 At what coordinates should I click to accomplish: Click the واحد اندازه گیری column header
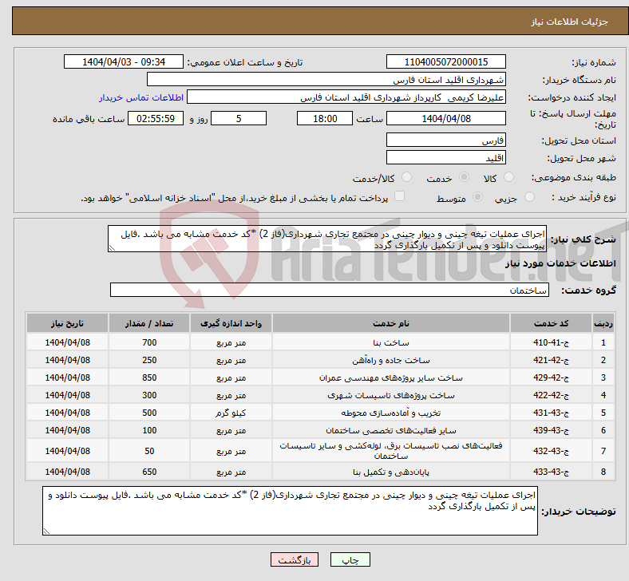click(231, 323)
